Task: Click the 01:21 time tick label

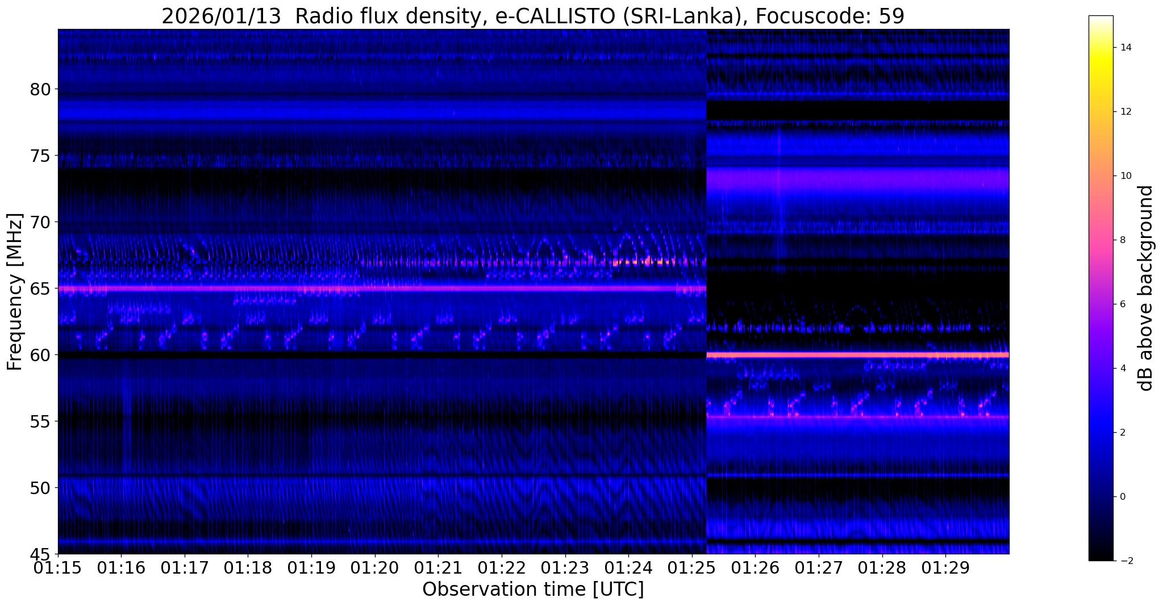Action: (439, 569)
